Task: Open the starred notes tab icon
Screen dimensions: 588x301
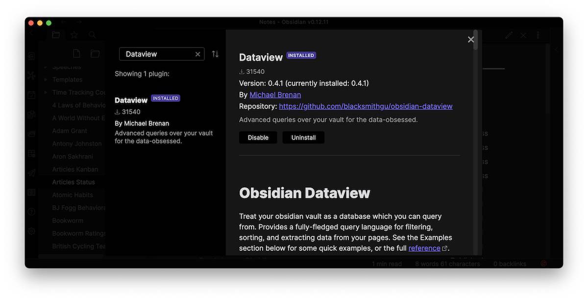Action: [x=74, y=35]
